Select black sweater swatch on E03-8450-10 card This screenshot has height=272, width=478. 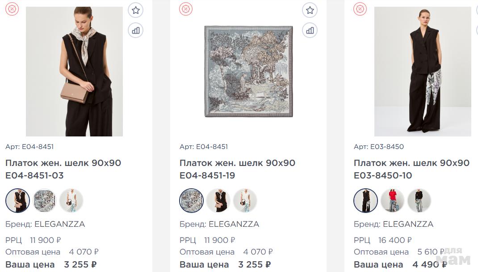[x=419, y=200]
